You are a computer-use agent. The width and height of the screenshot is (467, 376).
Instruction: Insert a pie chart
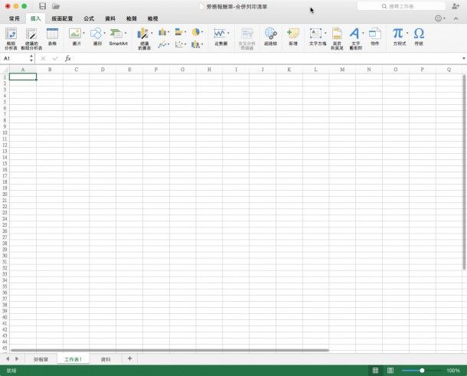point(196,32)
